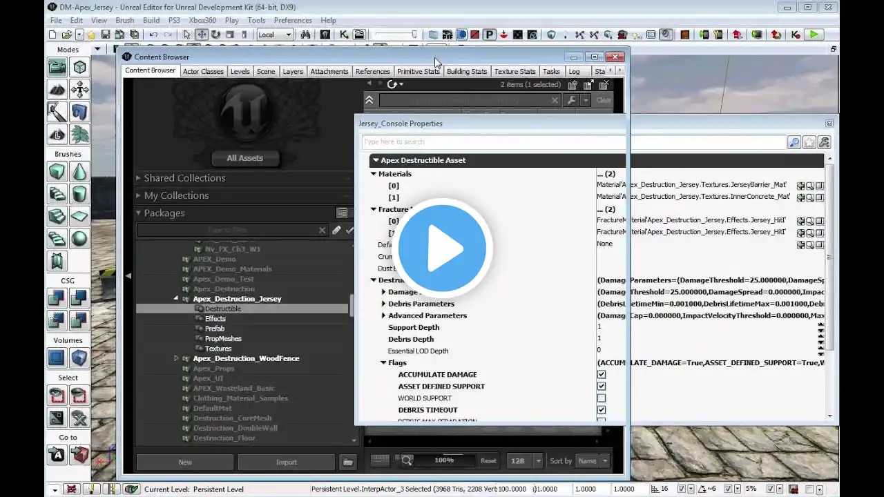Image resolution: width=884 pixels, height=497 pixels.
Task: Switch to Actor Classes tab
Action: pos(203,71)
